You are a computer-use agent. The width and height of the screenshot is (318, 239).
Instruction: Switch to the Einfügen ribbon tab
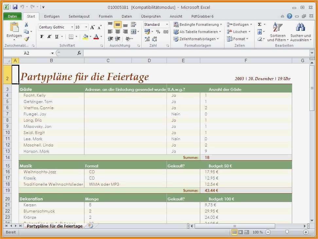point(52,16)
